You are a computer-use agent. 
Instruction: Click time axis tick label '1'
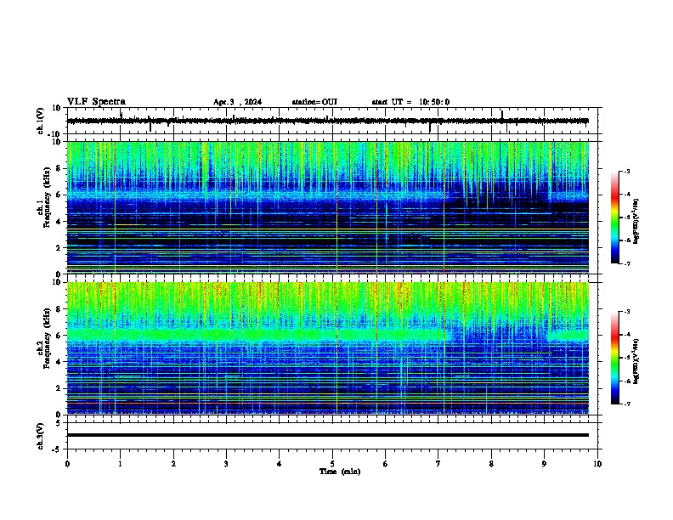click(x=121, y=464)
